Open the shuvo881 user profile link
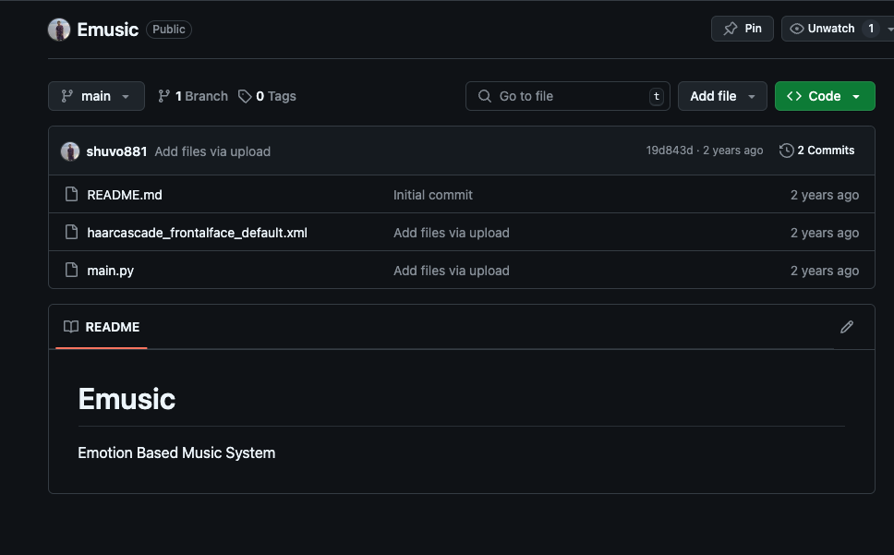894x555 pixels. (116, 151)
